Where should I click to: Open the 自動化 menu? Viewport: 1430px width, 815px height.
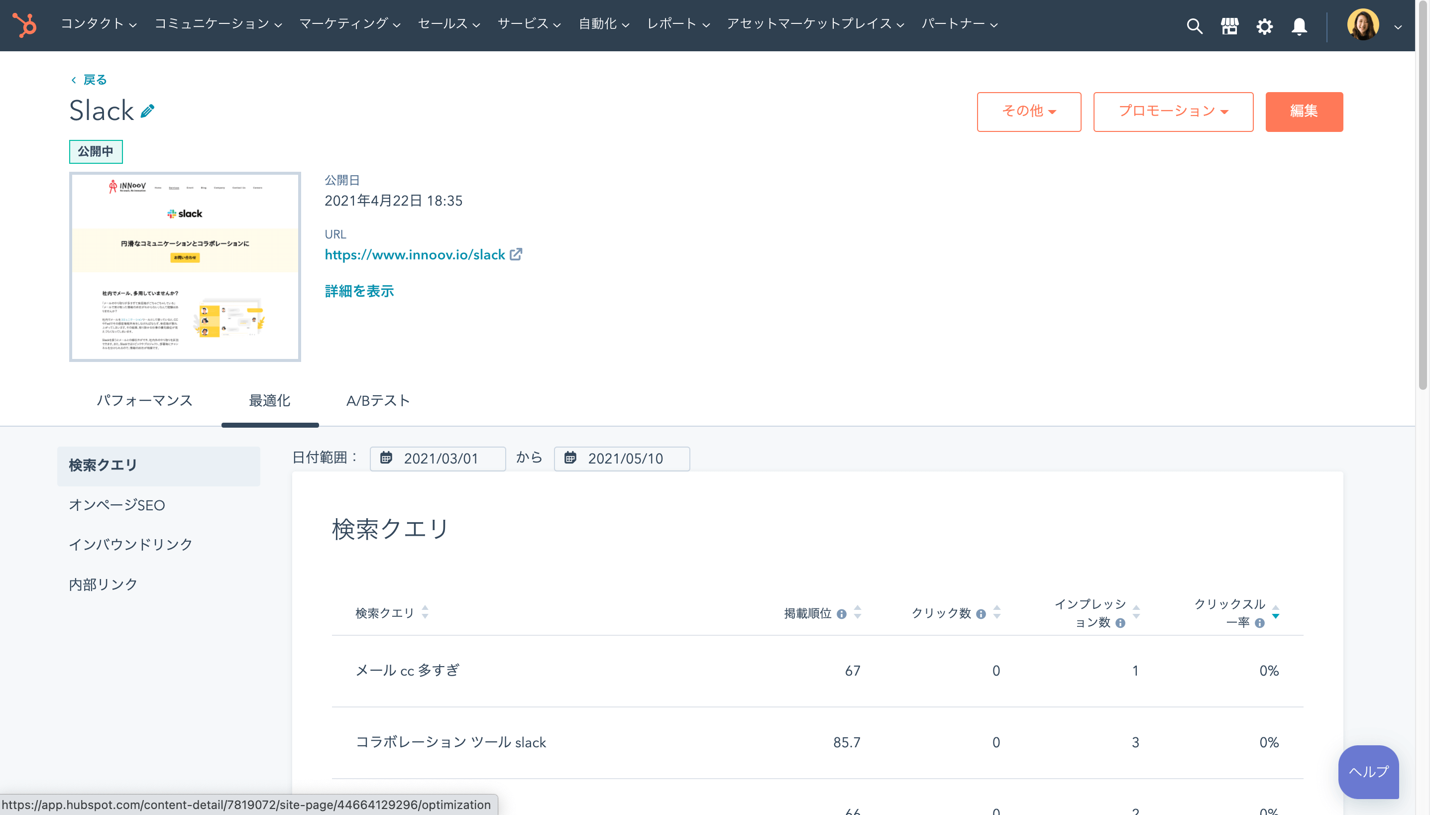click(x=604, y=24)
